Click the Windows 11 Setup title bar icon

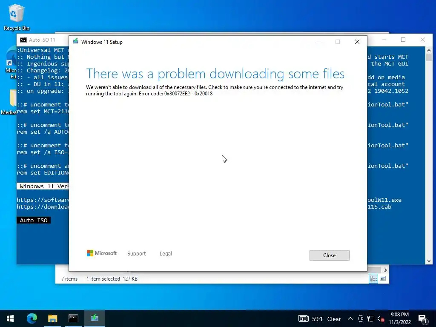(76, 42)
